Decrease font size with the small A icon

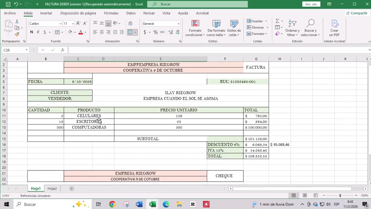(85, 24)
